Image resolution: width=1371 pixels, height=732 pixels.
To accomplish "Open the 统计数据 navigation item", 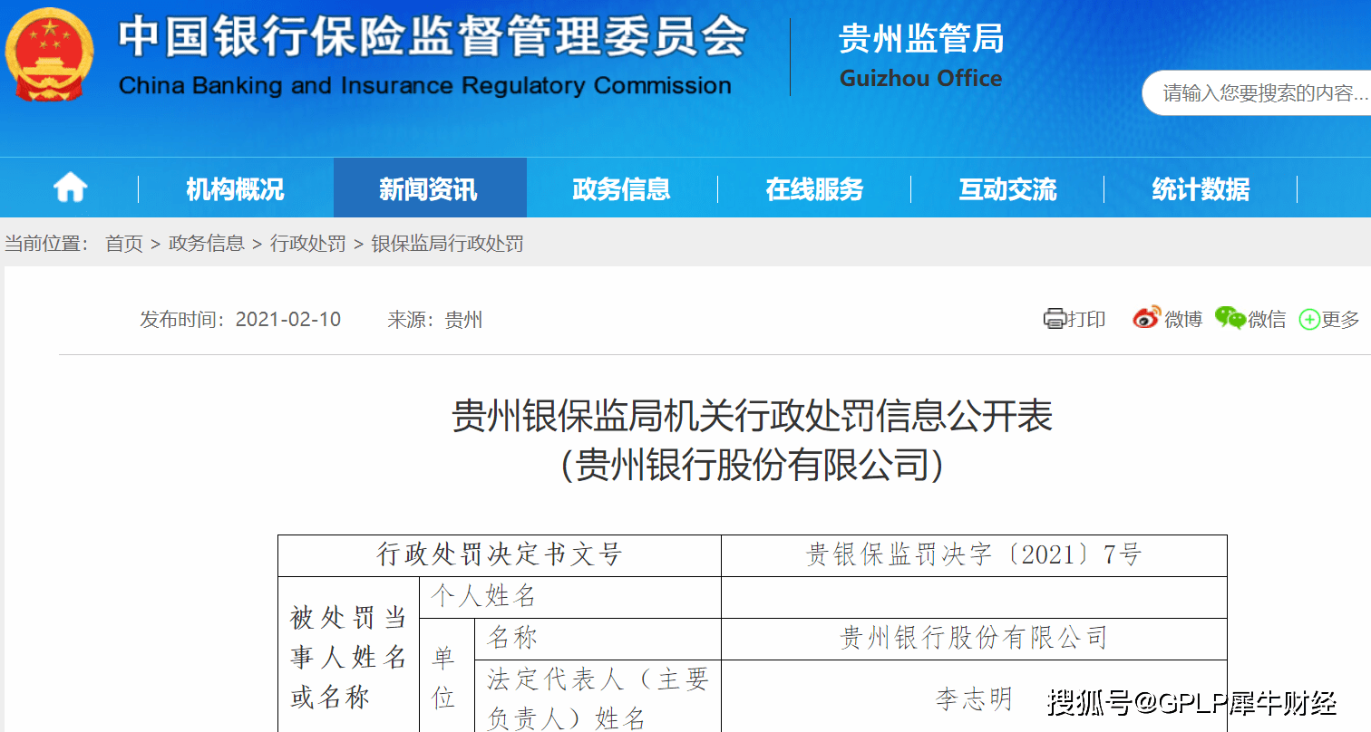I will (x=1201, y=188).
